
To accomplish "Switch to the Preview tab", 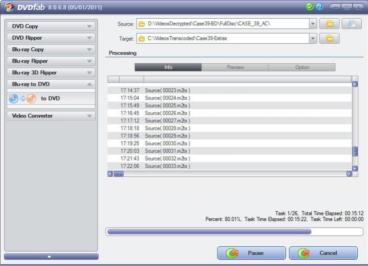I will [x=235, y=67].
